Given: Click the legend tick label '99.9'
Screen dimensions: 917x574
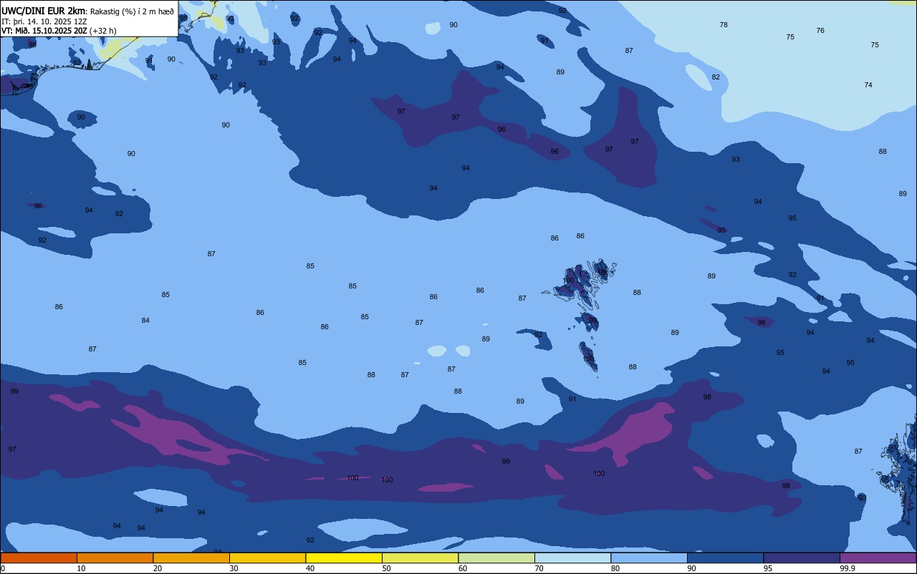Looking at the screenshot, I should click(x=848, y=568).
